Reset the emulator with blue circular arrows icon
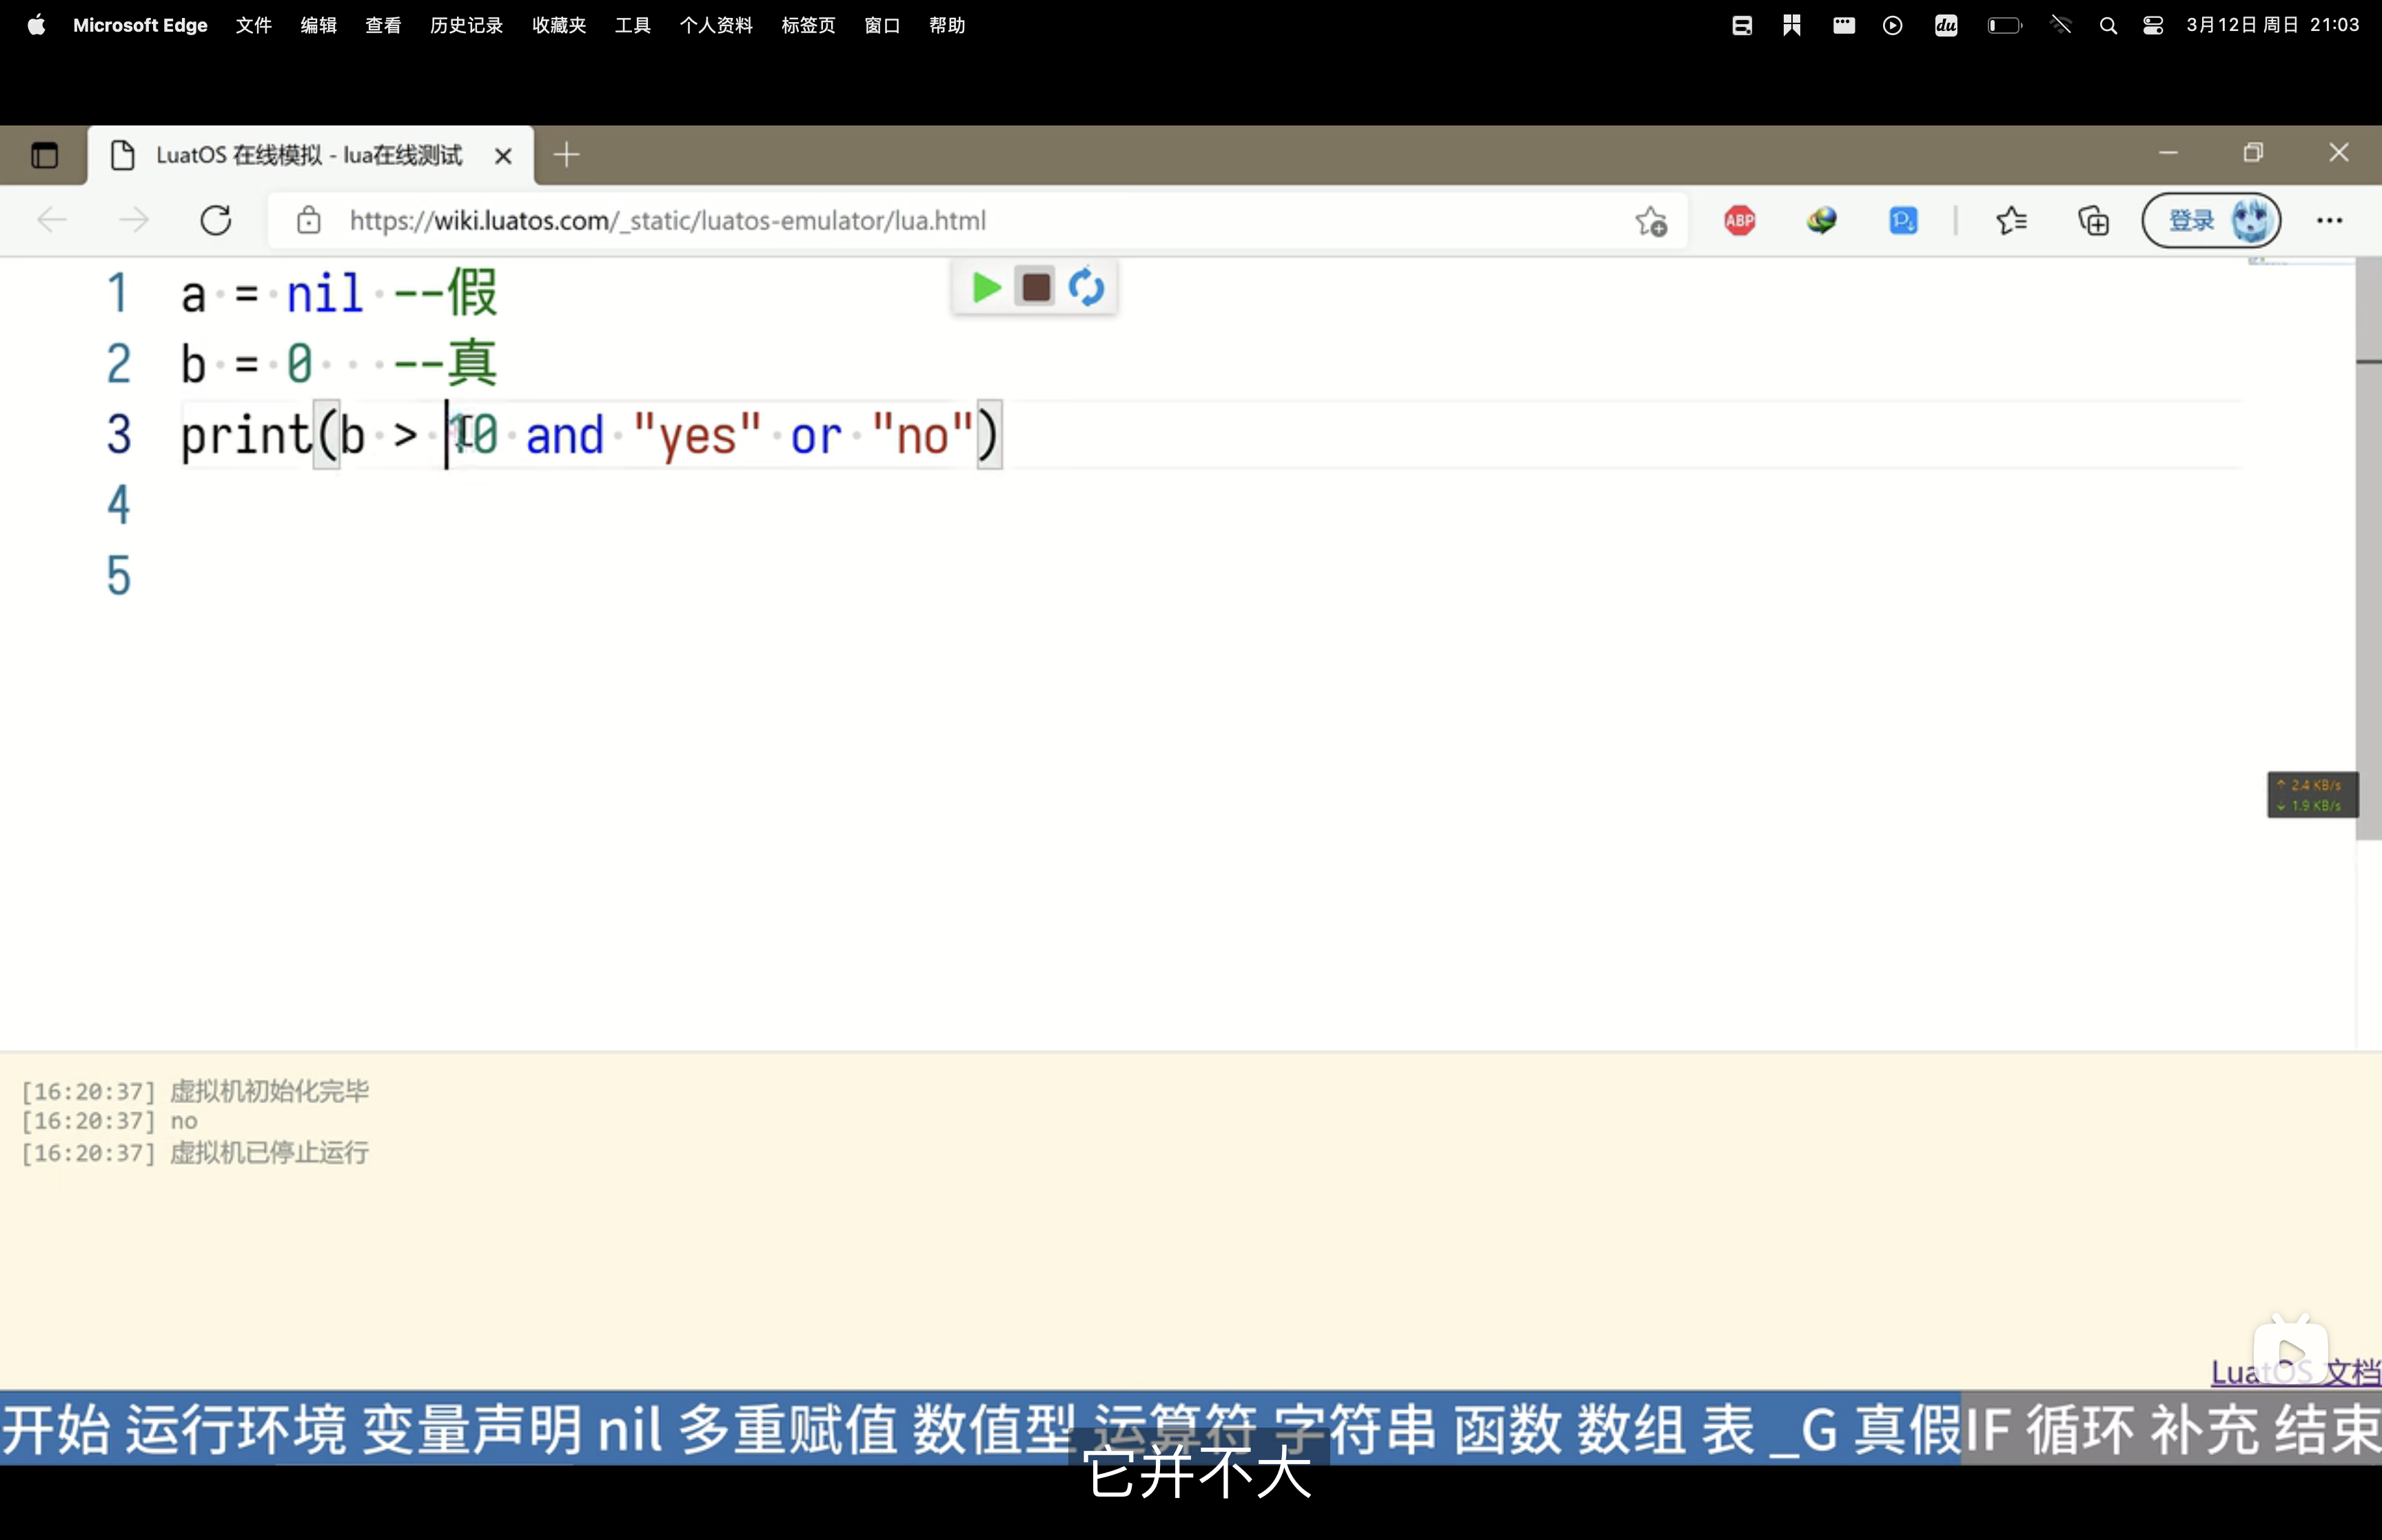2382x1540 pixels. 1086,288
